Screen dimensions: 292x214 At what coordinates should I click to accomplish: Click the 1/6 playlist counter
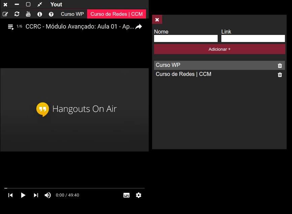19,27
